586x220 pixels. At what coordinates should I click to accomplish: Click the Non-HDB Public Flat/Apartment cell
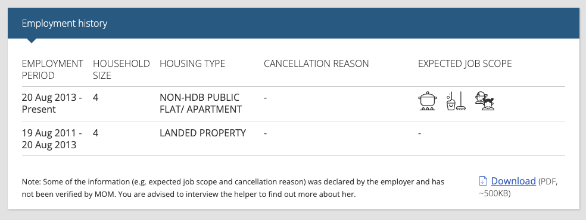click(200, 104)
